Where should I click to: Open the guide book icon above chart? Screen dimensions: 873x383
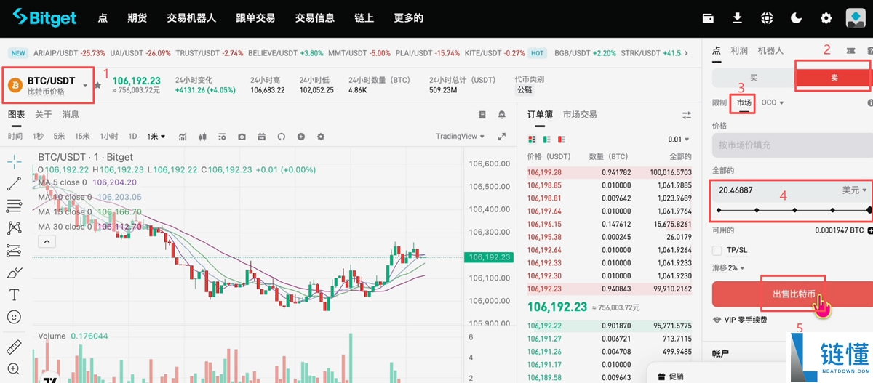click(x=482, y=115)
